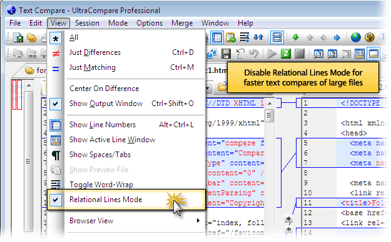Viewport: 391px width, 242px height.
Task: Toggle Show Output Window menu item
Action: pyautogui.click(x=126, y=104)
